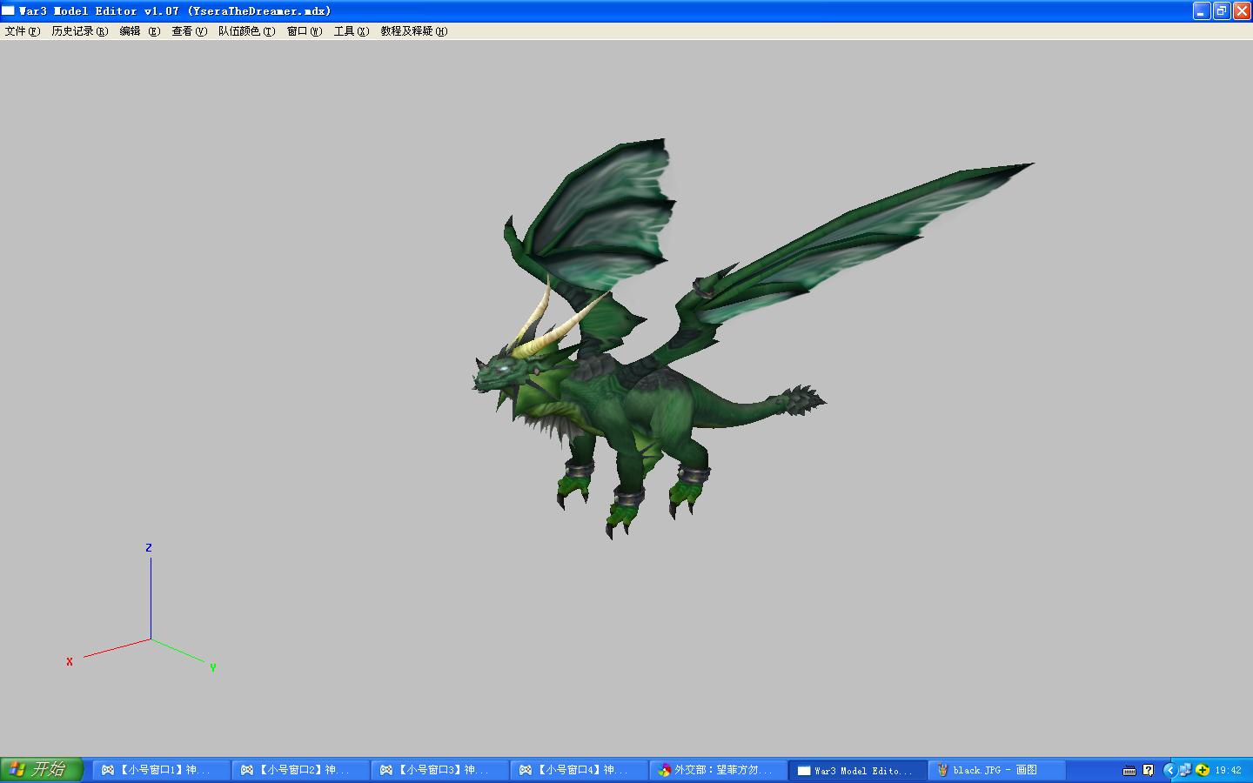Switch to 【小号窗口4】 taskbar window
The height and width of the screenshot is (783, 1253).
pyautogui.click(x=579, y=770)
